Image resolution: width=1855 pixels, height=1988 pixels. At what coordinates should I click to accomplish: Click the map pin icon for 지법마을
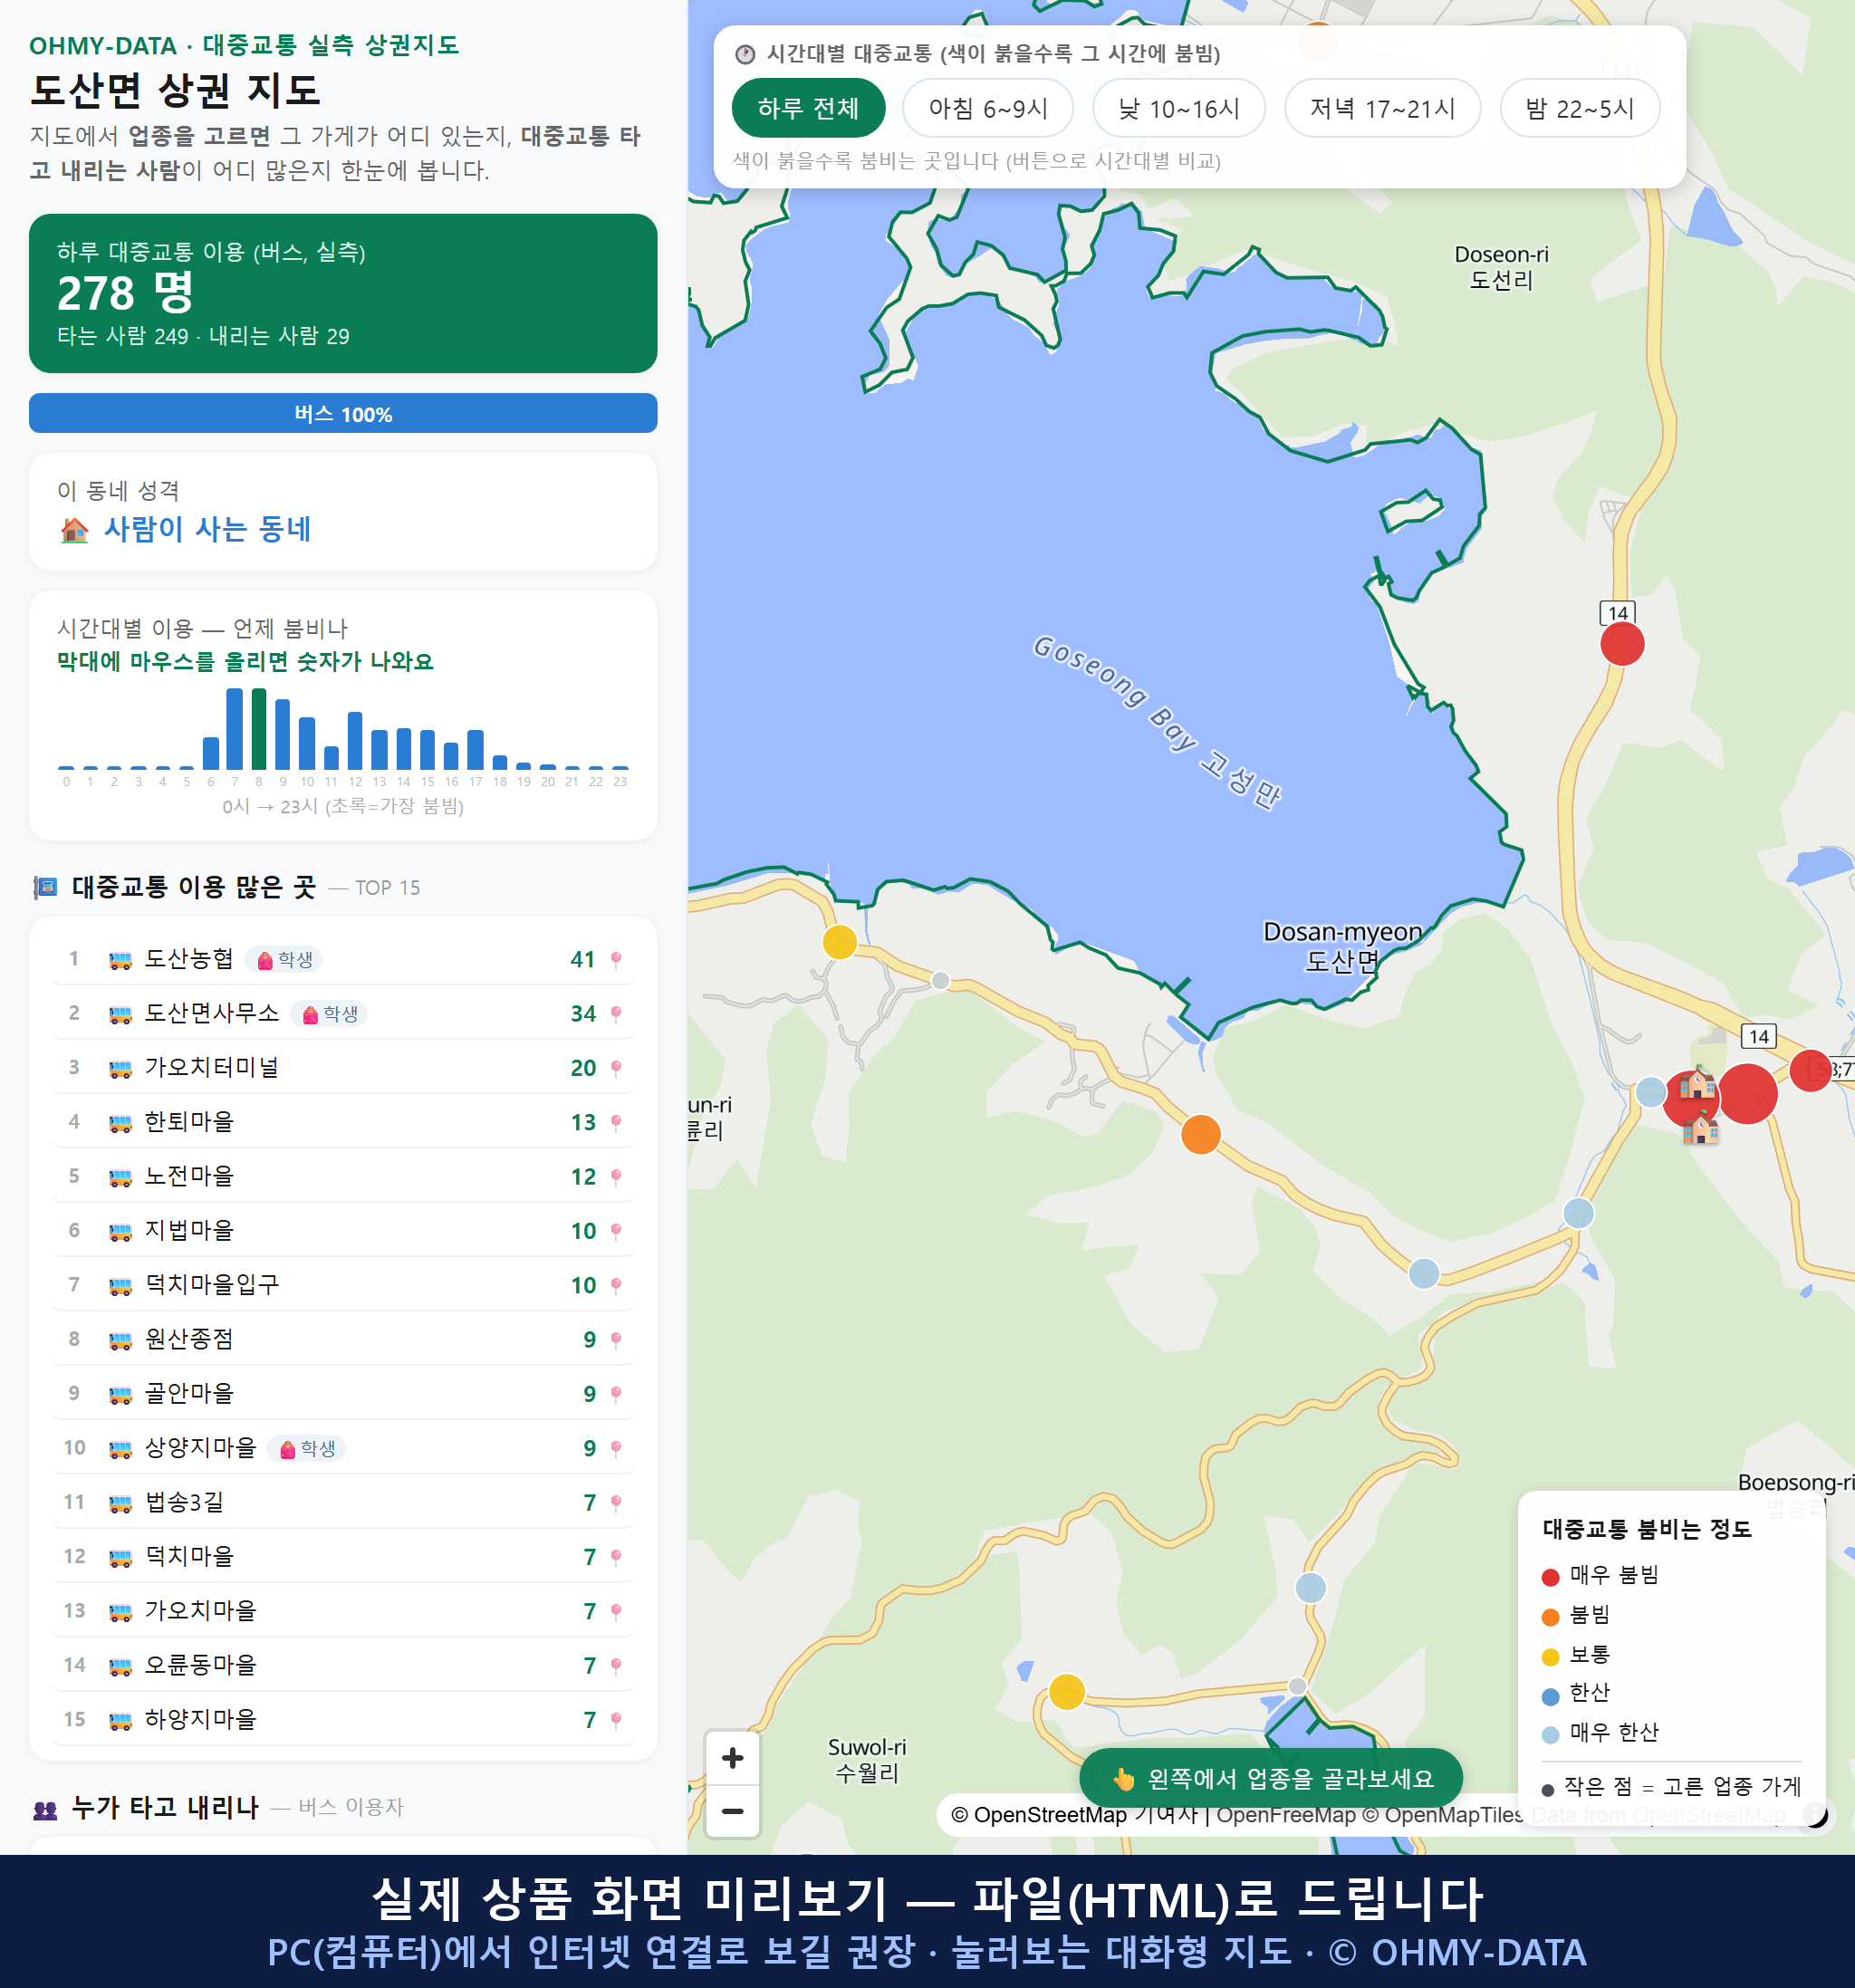click(616, 1231)
